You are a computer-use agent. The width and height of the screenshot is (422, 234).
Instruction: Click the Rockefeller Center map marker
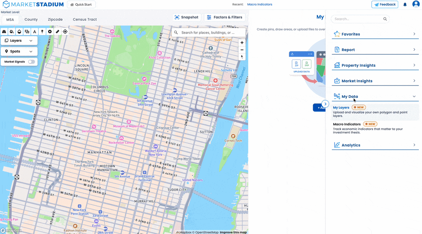121,138
